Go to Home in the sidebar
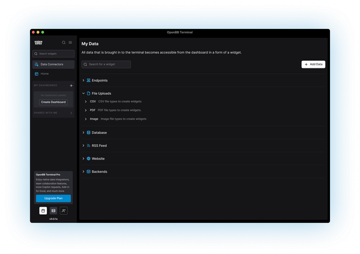Screen dimensions: 360x254 coord(44,74)
